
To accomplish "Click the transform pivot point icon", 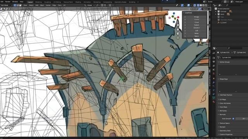I will coord(97,5).
